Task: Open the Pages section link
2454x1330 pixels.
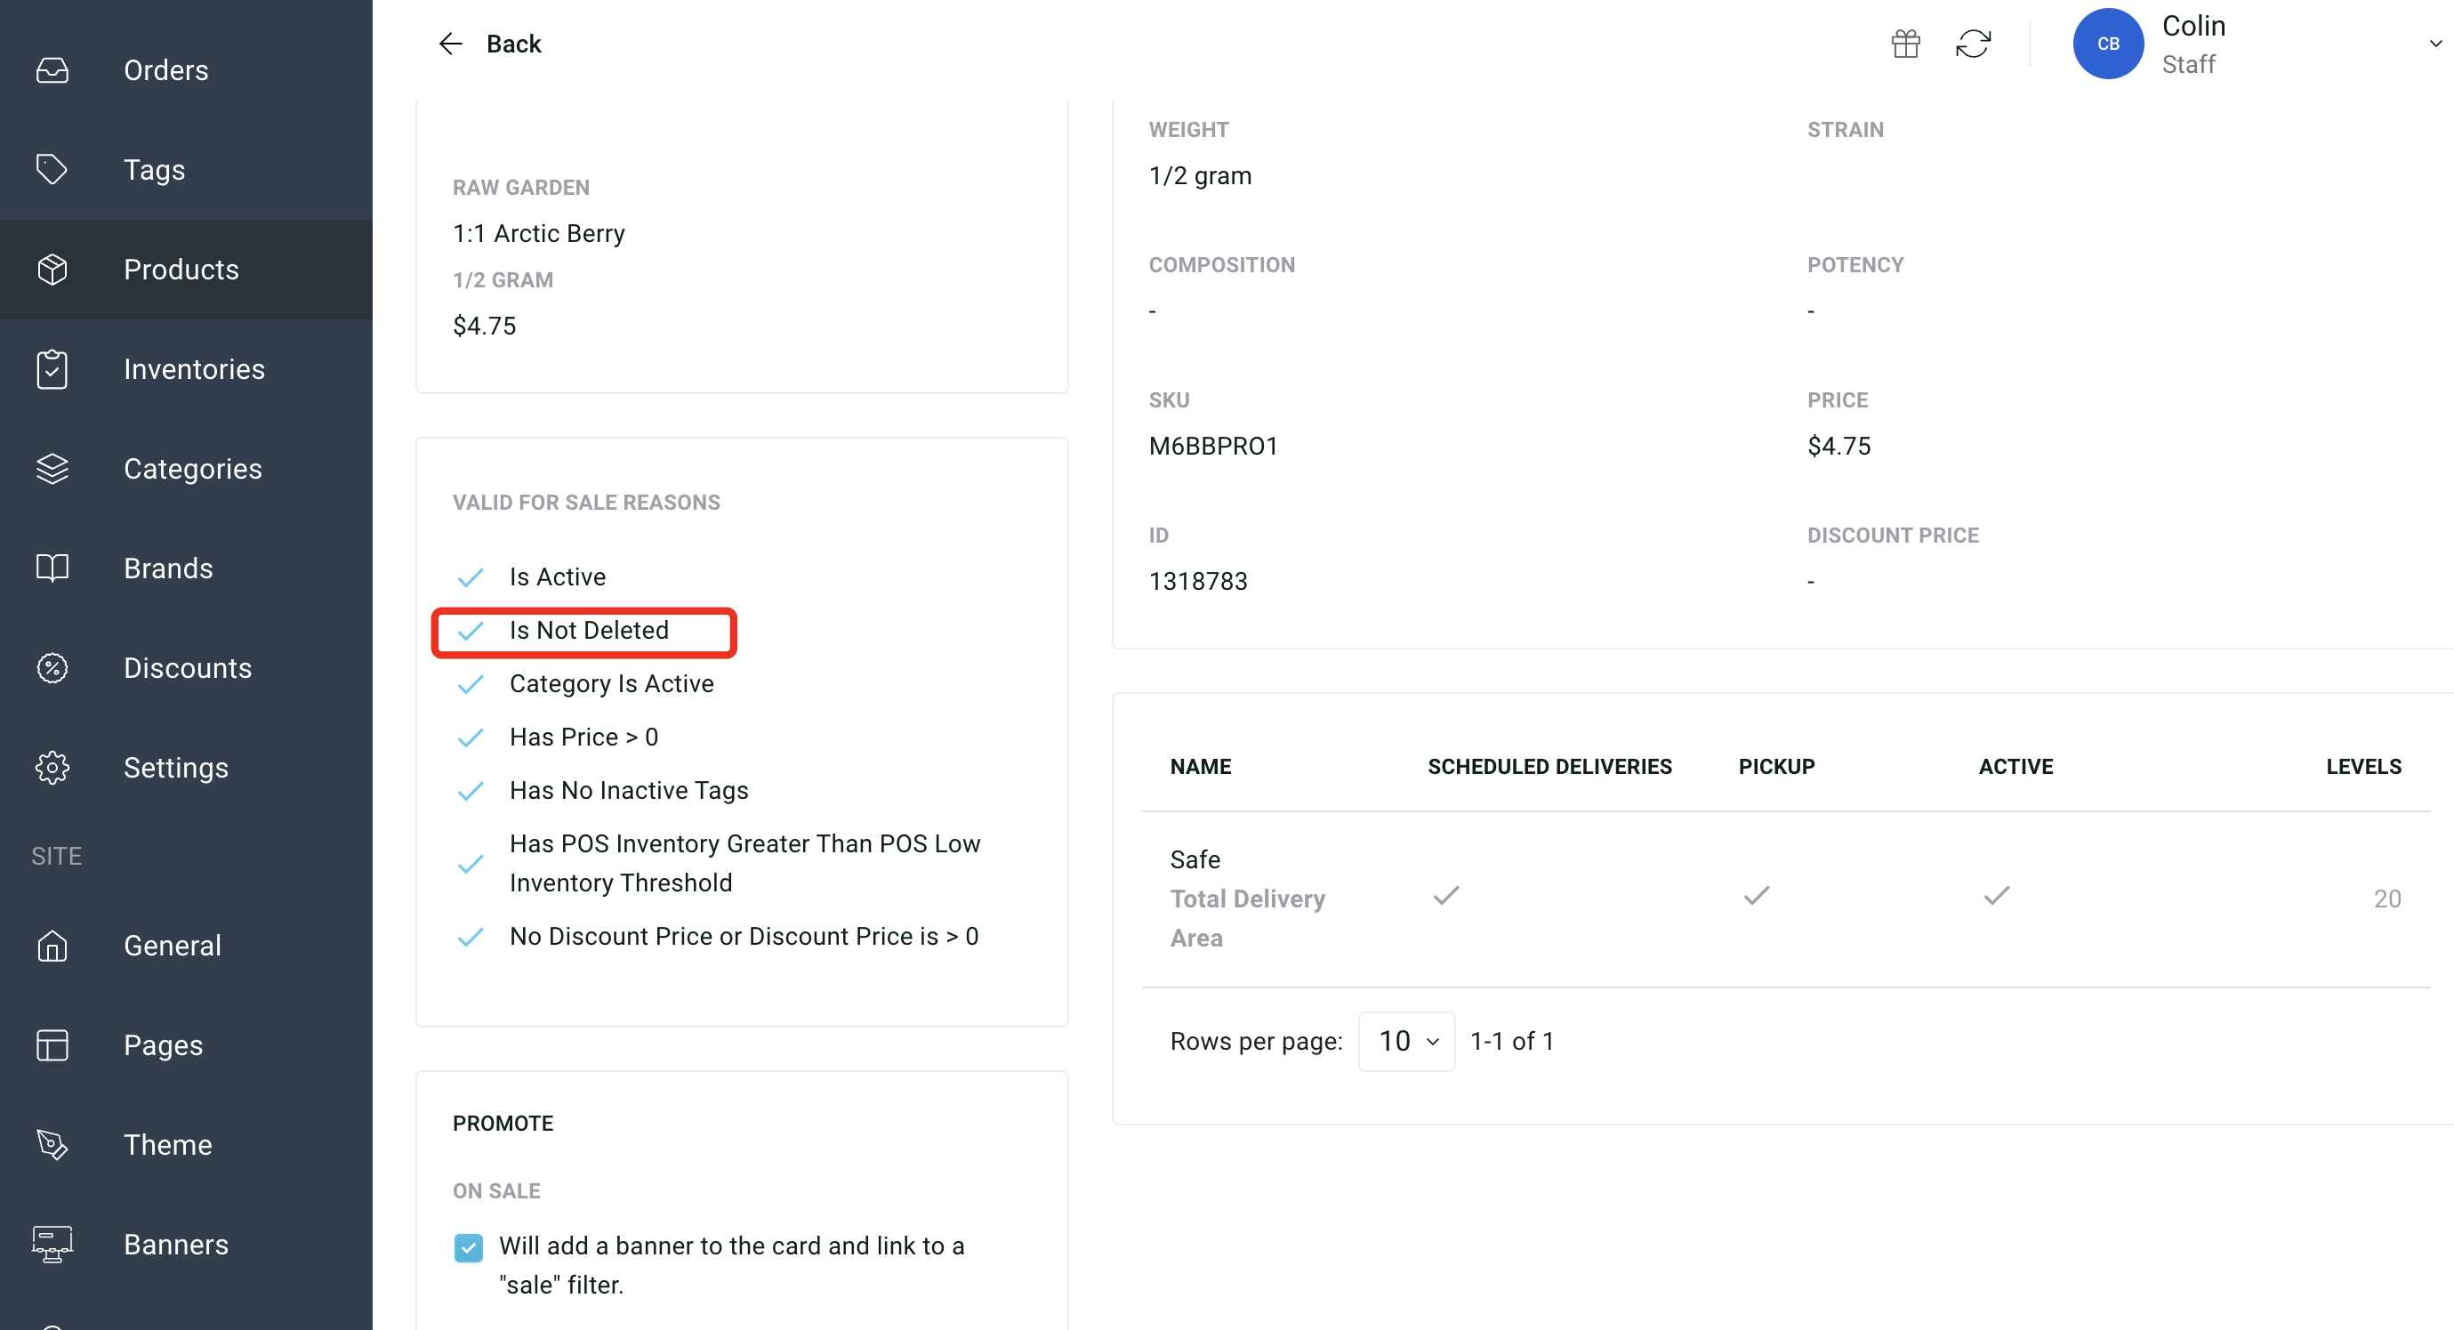Action: pyautogui.click(x=163, y=1044)
